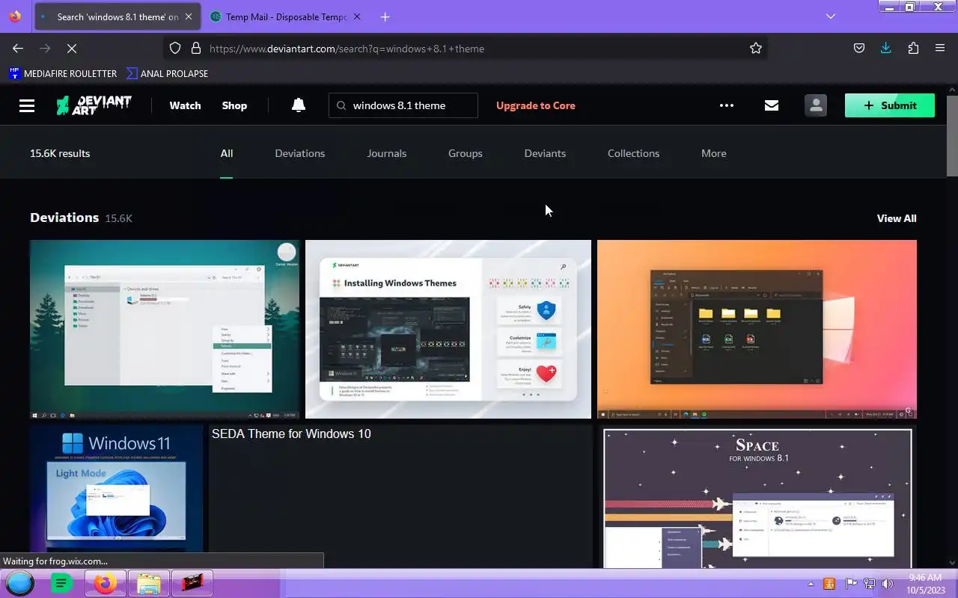Viewport: 958px width, 598px height.
Task: Open the DeviantArt hamburger menu
Action: pyautogui.click(x=27, y=105)
